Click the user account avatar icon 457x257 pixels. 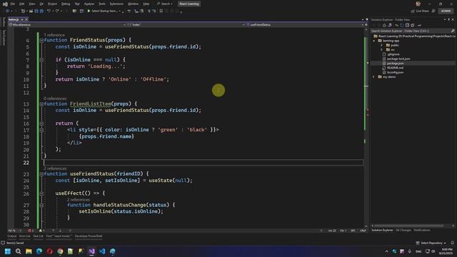point(418,4)
